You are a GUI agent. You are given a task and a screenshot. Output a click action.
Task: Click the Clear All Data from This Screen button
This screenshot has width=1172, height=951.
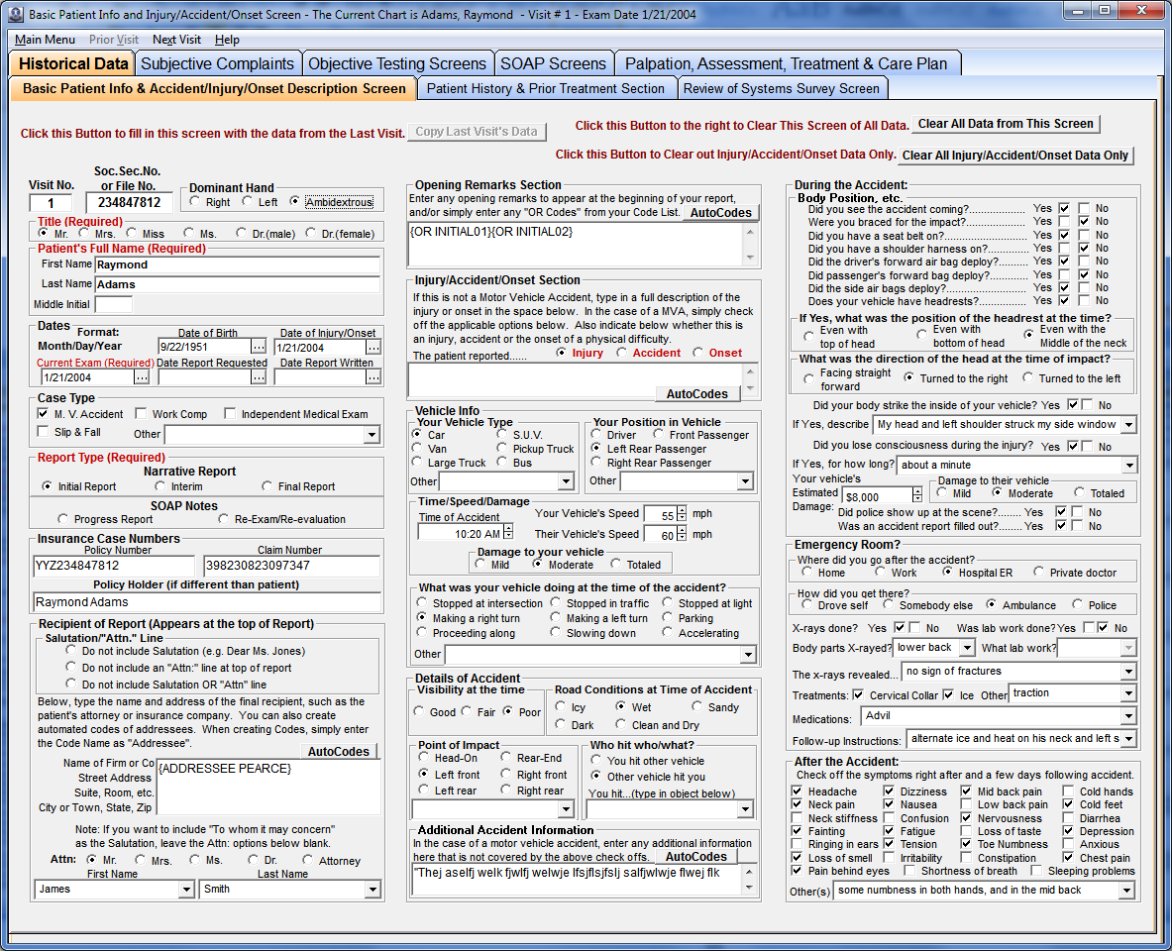(x=1005, y=124)
